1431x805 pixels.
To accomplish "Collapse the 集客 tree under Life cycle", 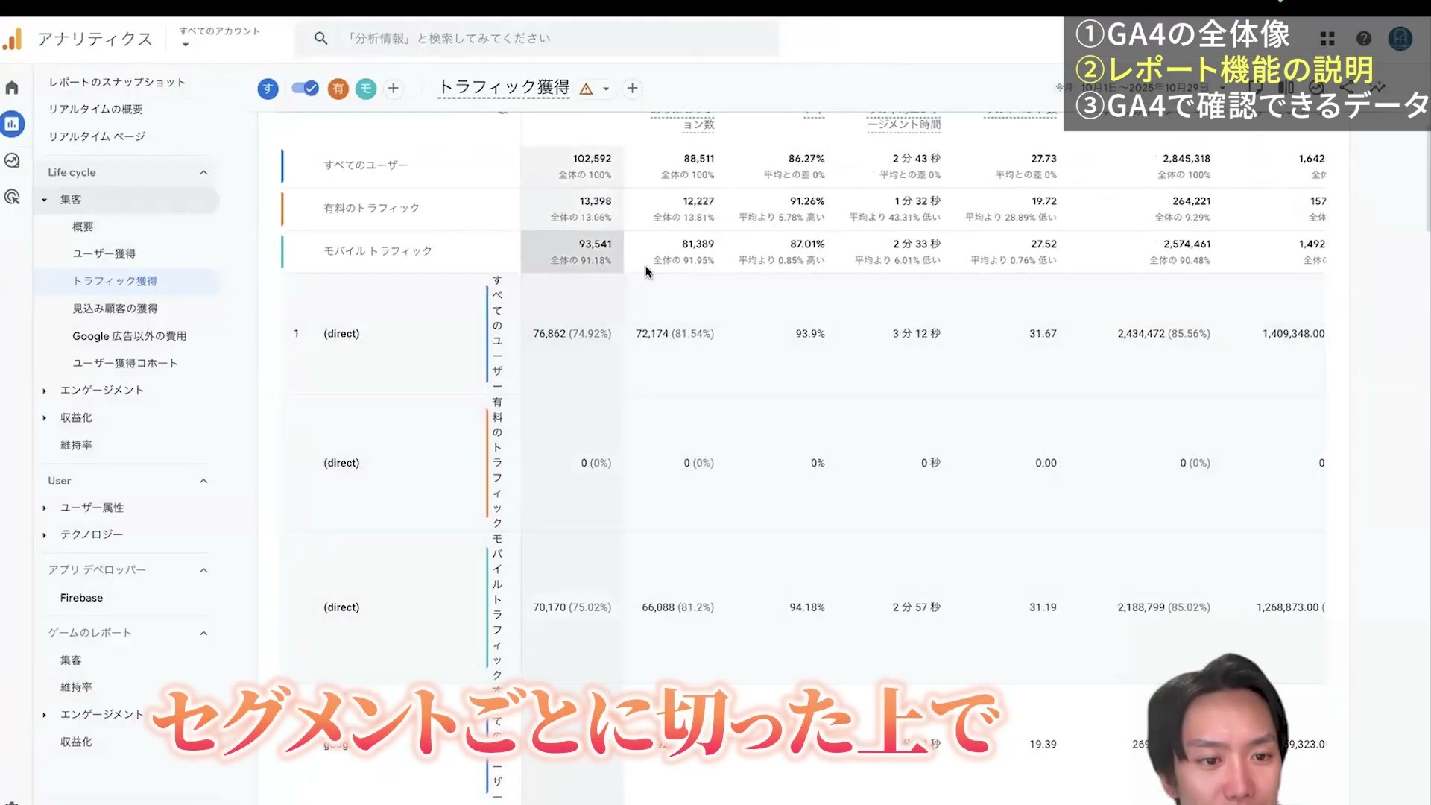I will 44,200.
